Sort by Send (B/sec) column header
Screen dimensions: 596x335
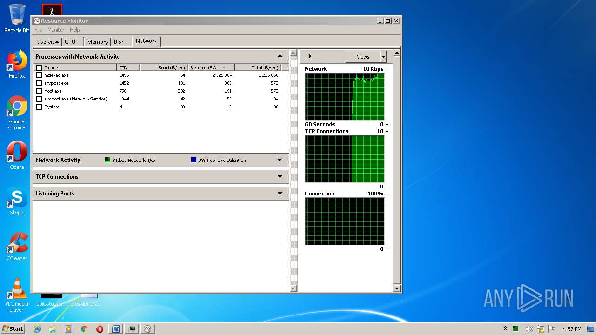click(164, 67)
